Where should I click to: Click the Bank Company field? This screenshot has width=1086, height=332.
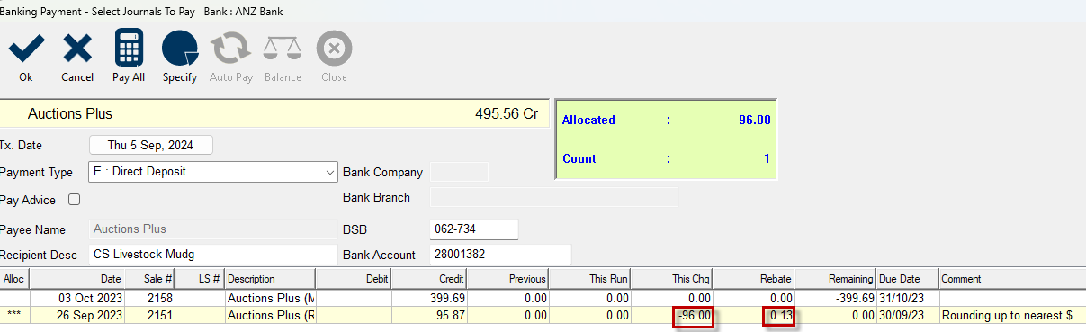pos(460,171)
